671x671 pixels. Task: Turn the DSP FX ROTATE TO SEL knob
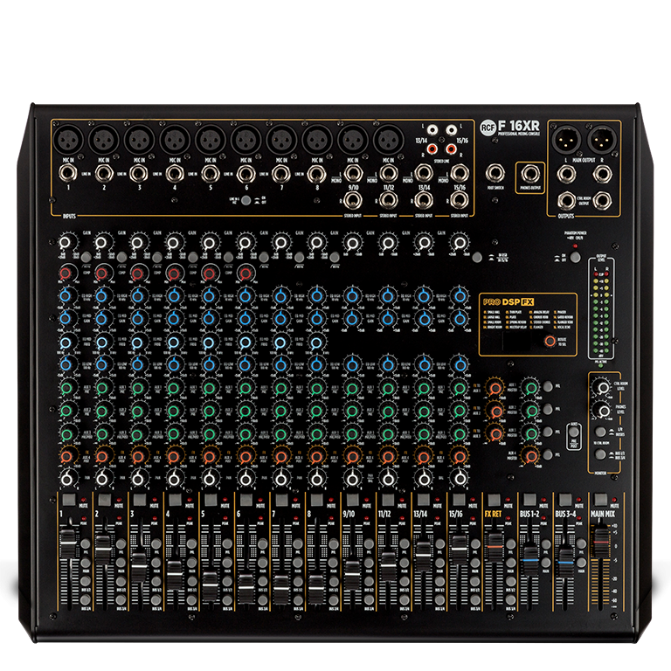550,341
